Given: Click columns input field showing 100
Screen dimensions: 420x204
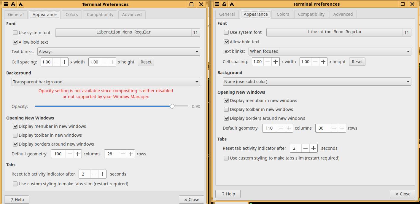Looking at the screenshot, I should [58, 154].
